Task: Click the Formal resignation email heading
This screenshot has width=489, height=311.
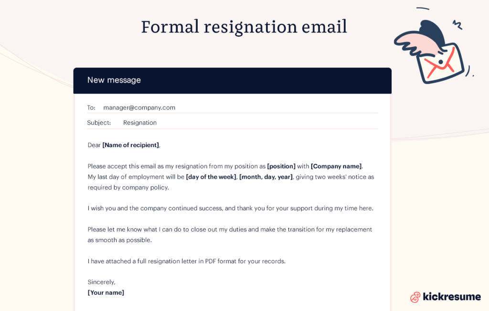Action: [244, 27]
